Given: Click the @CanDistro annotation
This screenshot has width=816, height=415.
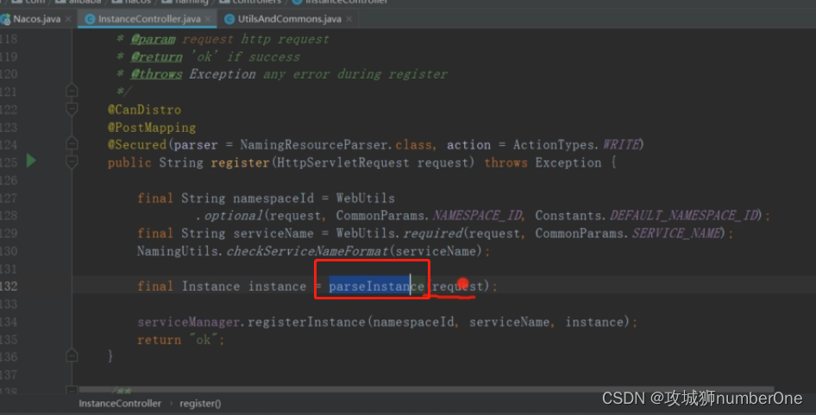Looking at the screenshot, I should click(145, 110).
